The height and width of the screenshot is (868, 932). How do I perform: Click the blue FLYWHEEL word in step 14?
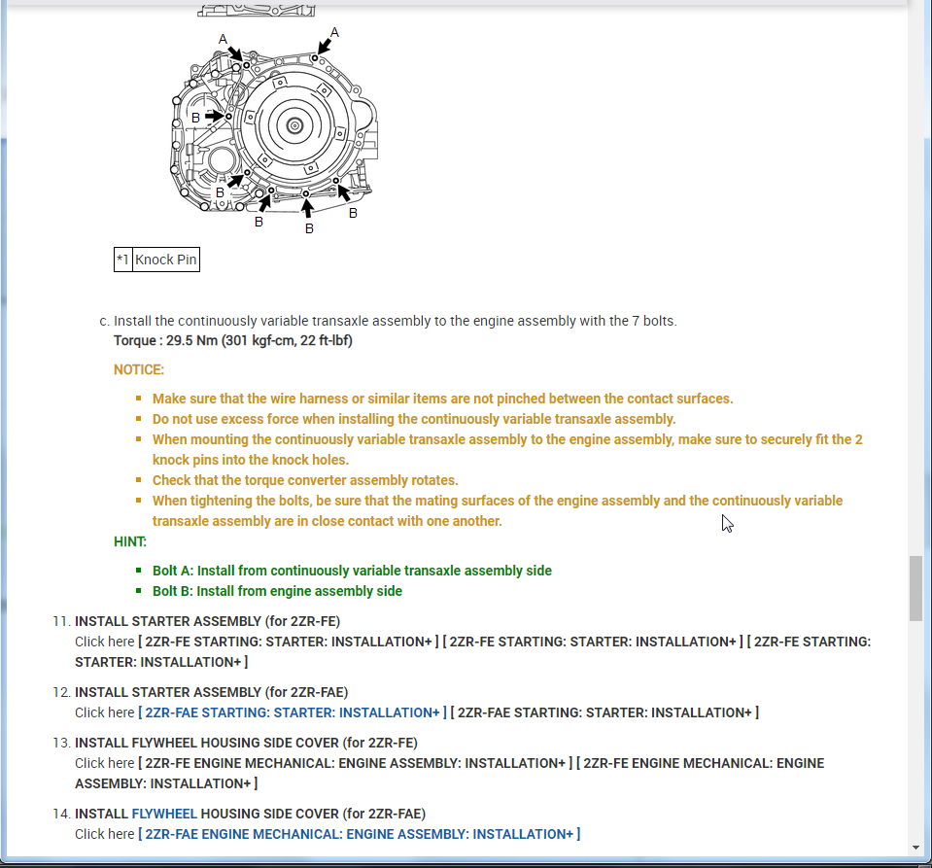pyautogui.click(x=164, y=814)
